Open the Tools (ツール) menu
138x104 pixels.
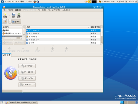coord(42,10)
